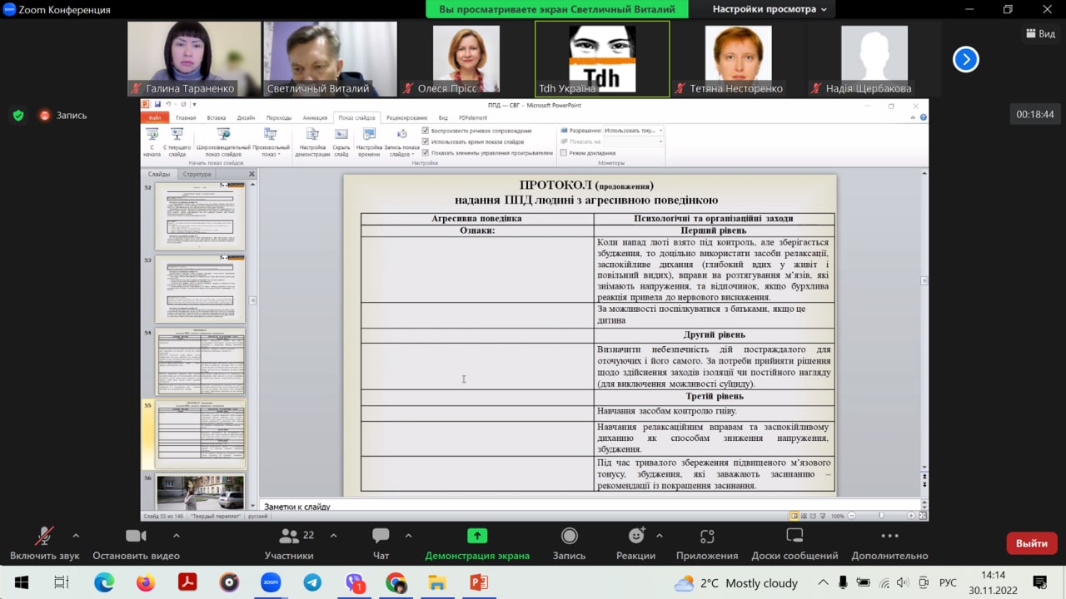Stop camera via Остановить видео icon
The height and width of the screenshot is (599, 1066).
tap(136, 537)
